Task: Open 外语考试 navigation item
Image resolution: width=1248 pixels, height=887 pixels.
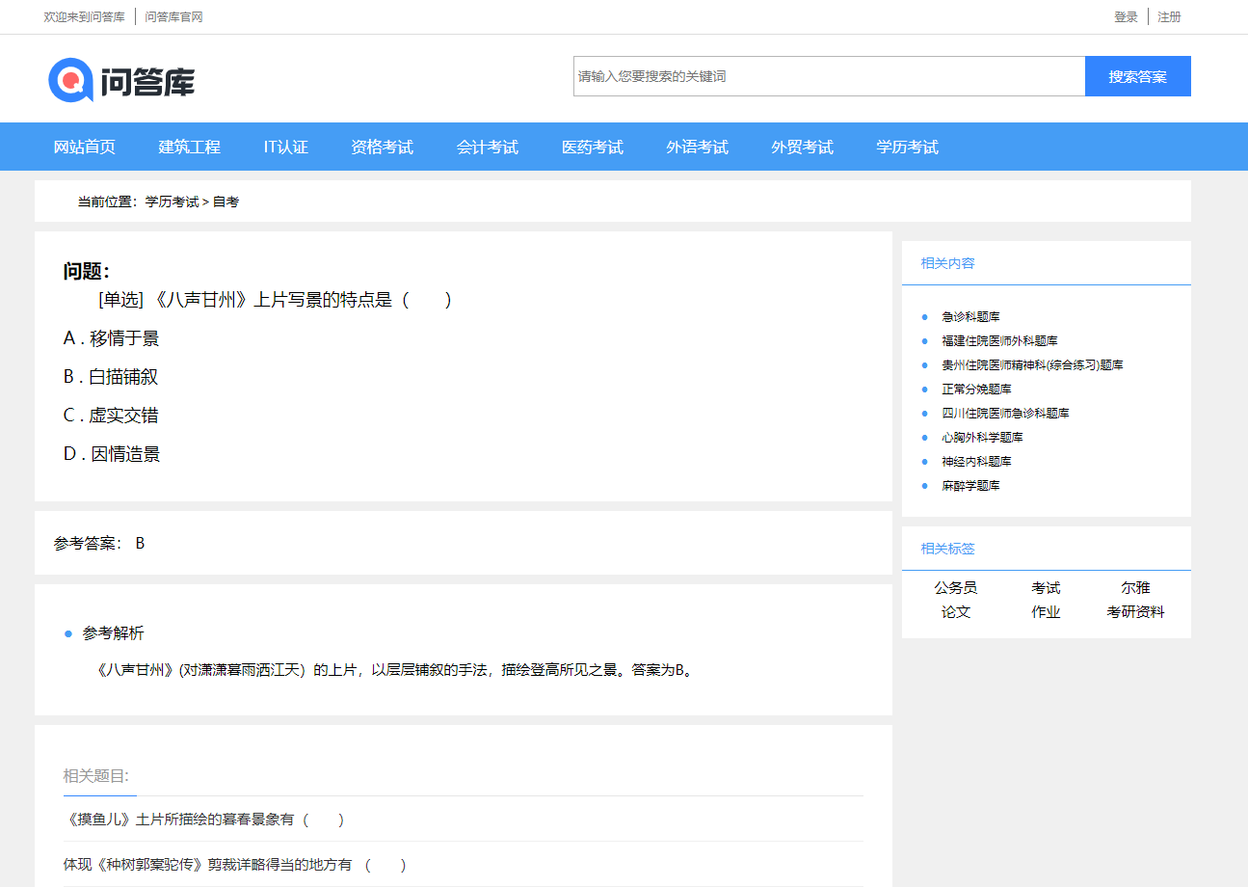Action: coord(698,147)
